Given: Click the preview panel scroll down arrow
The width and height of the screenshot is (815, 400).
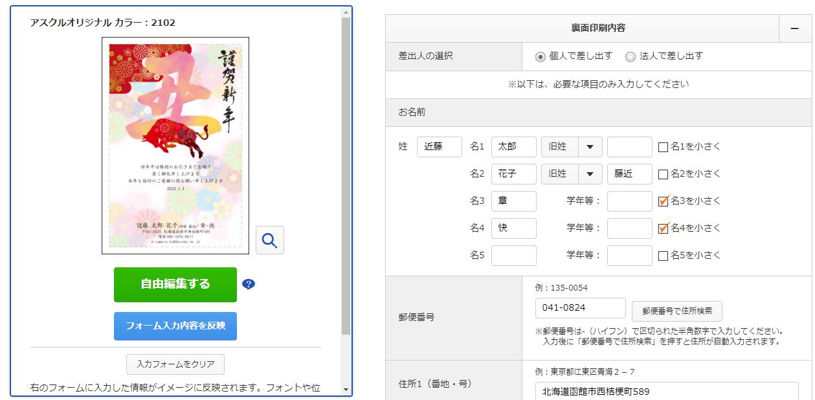Looking at the screenshot, I should (x=346, y=390).
